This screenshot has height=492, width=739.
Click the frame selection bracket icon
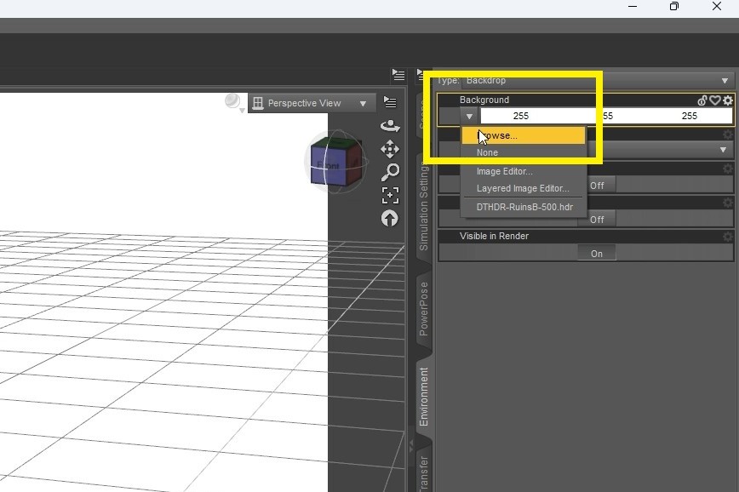coord(390,195)
